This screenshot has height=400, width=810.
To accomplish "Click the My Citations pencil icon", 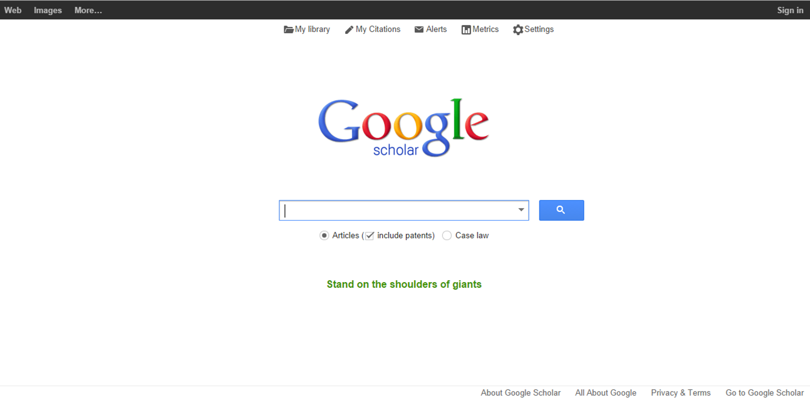I will click(349, 29).
